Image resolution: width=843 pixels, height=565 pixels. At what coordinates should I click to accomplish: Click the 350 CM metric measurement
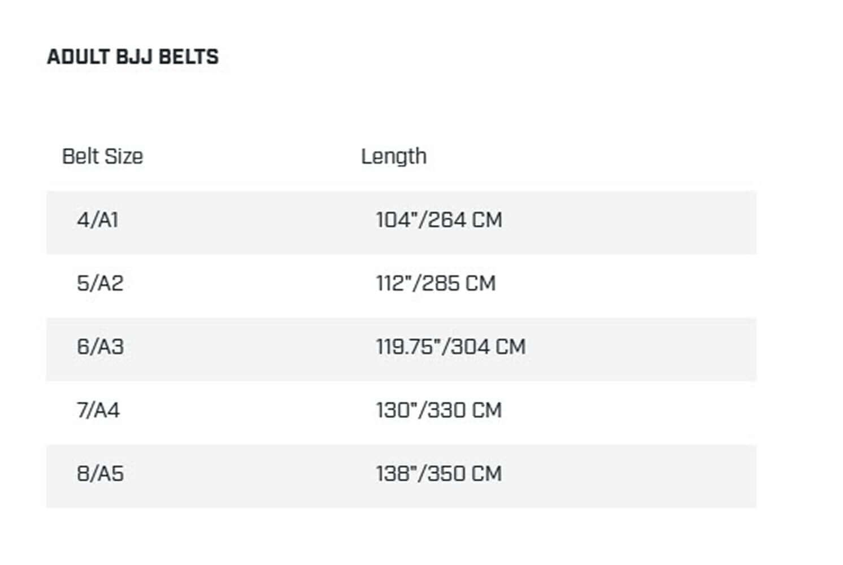click(464, 473)
